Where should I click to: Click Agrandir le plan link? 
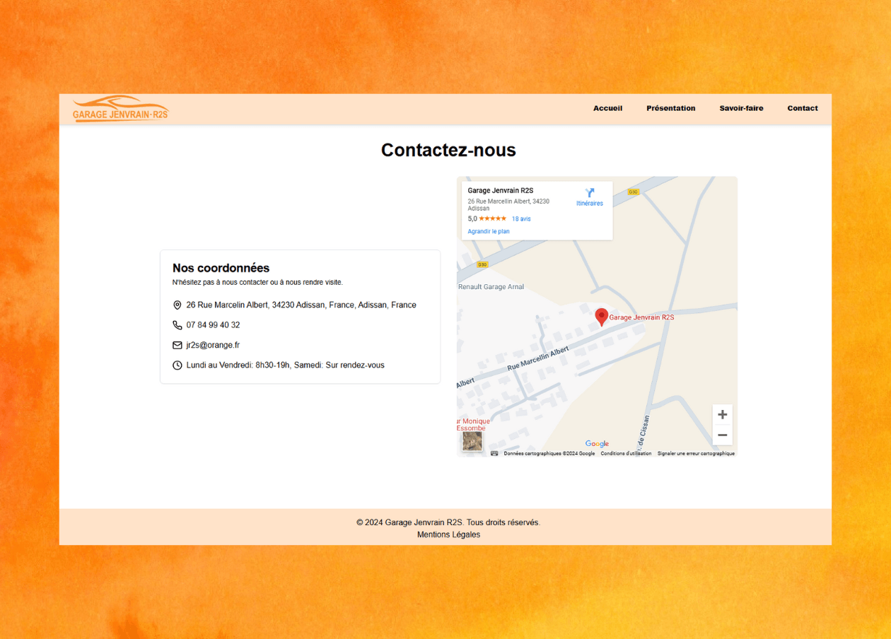point(489,232)
